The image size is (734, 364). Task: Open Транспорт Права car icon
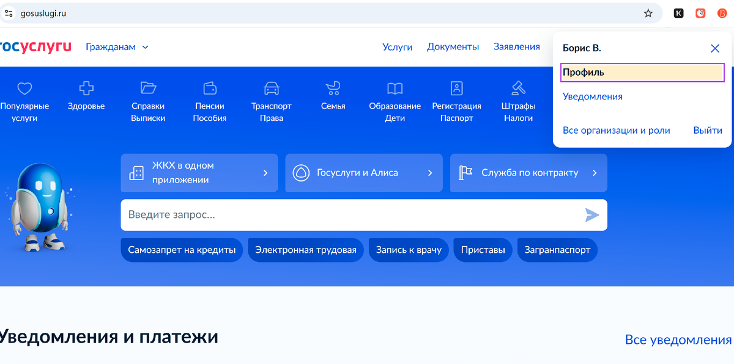click(x=272, y=88)
